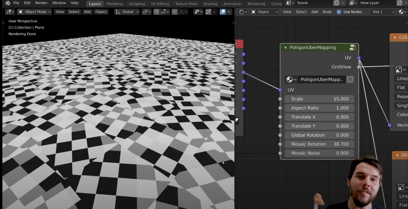Collapse the PoliigonUberMapping node
408x209 pixels.
(x=286, y=48)
